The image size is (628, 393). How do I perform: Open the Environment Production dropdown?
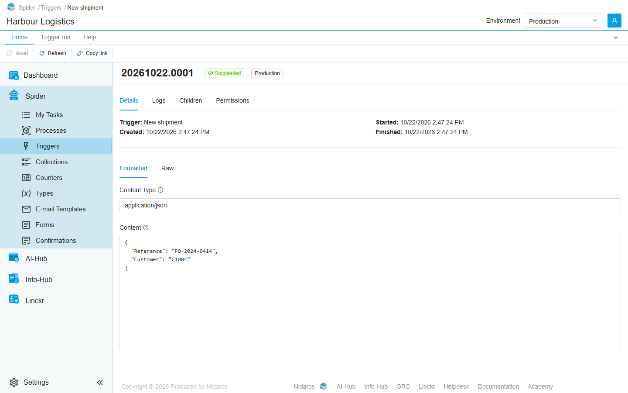click(563, 21)
